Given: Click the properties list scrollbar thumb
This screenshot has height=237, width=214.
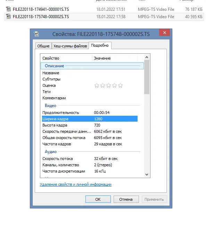Looking at the screenshot, I should (x=147, y=77).
